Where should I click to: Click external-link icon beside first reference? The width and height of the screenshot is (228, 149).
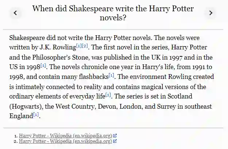pos(115,136)
